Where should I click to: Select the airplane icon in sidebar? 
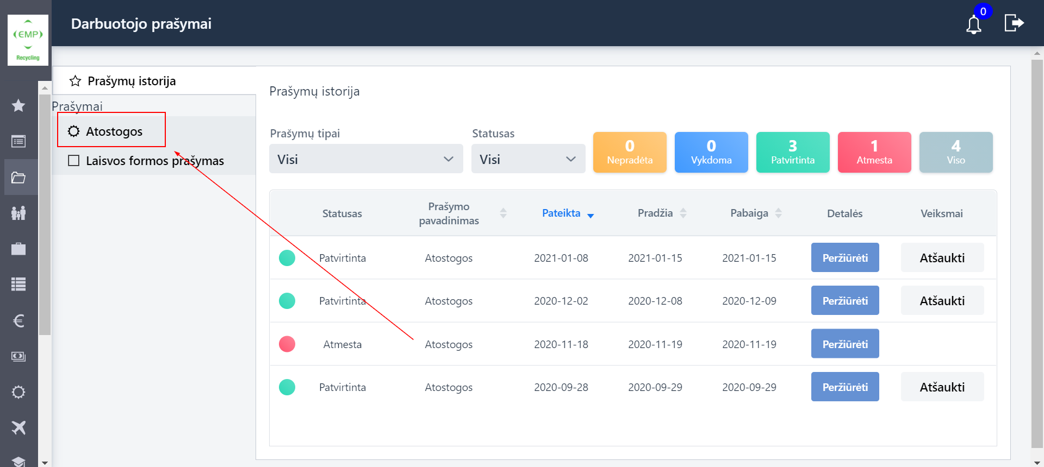(18, 428)
